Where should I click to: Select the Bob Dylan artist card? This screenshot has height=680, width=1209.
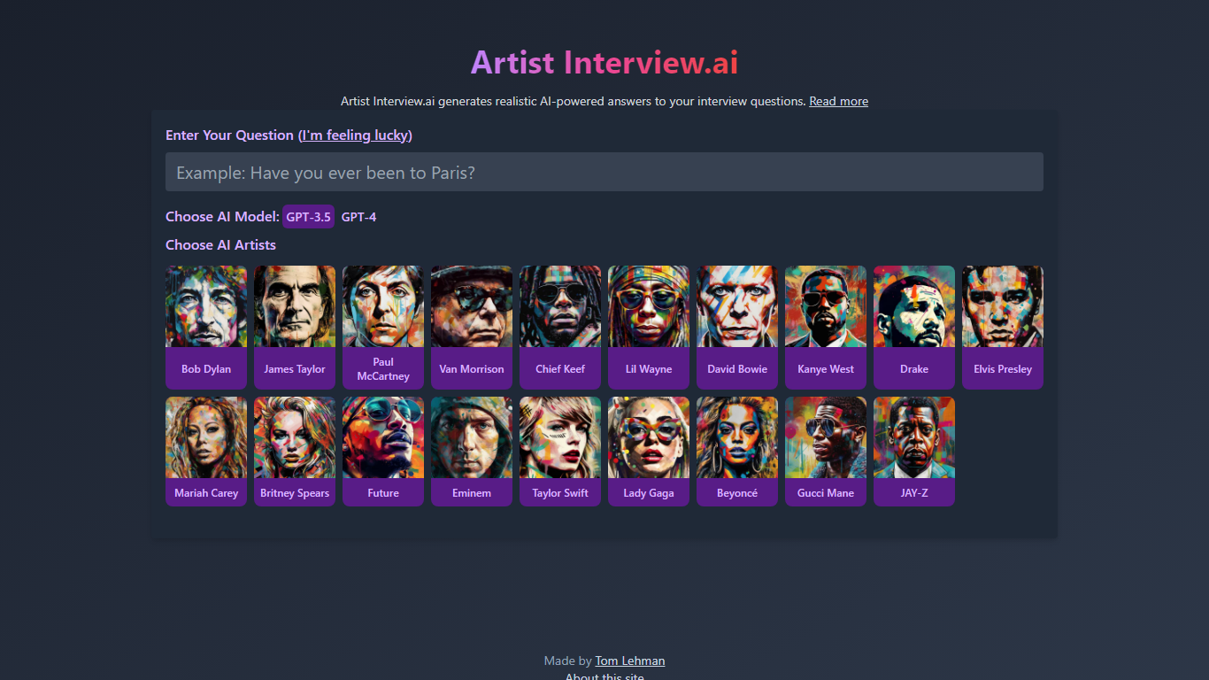(206, 327)
